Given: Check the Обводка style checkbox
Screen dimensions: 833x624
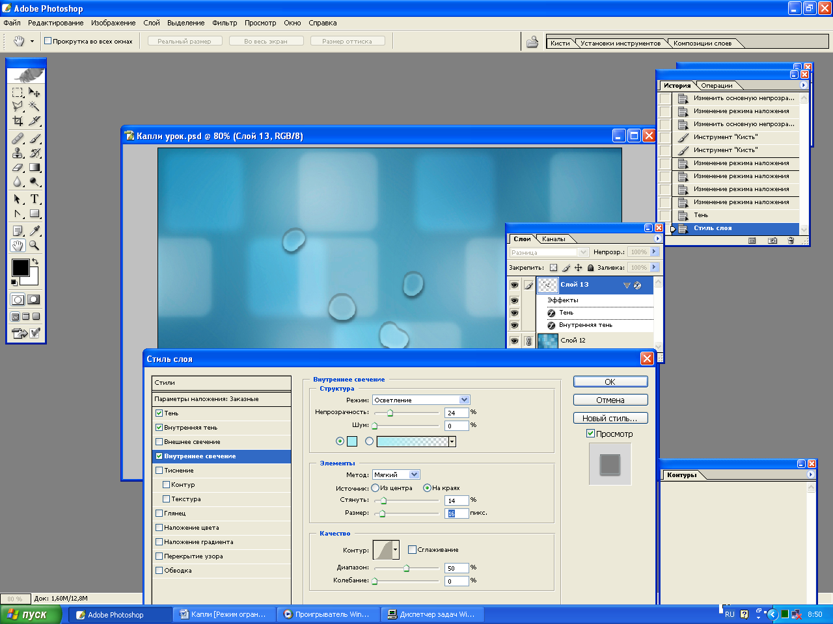Looking at the screenshot, I should pyautogui.click(x=159, y=571).
